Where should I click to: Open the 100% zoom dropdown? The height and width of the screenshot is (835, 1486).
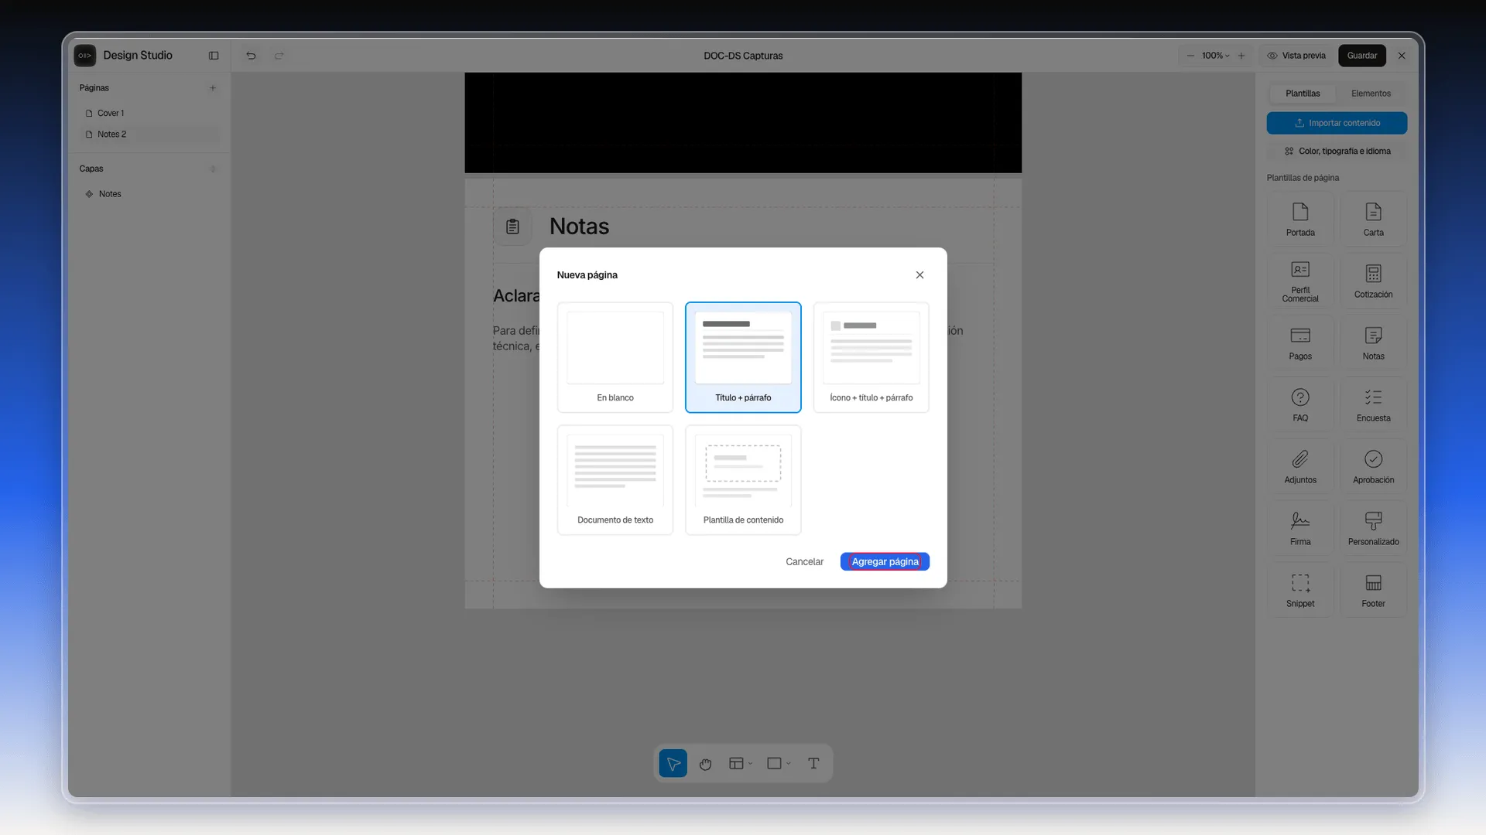point(1215,56)
